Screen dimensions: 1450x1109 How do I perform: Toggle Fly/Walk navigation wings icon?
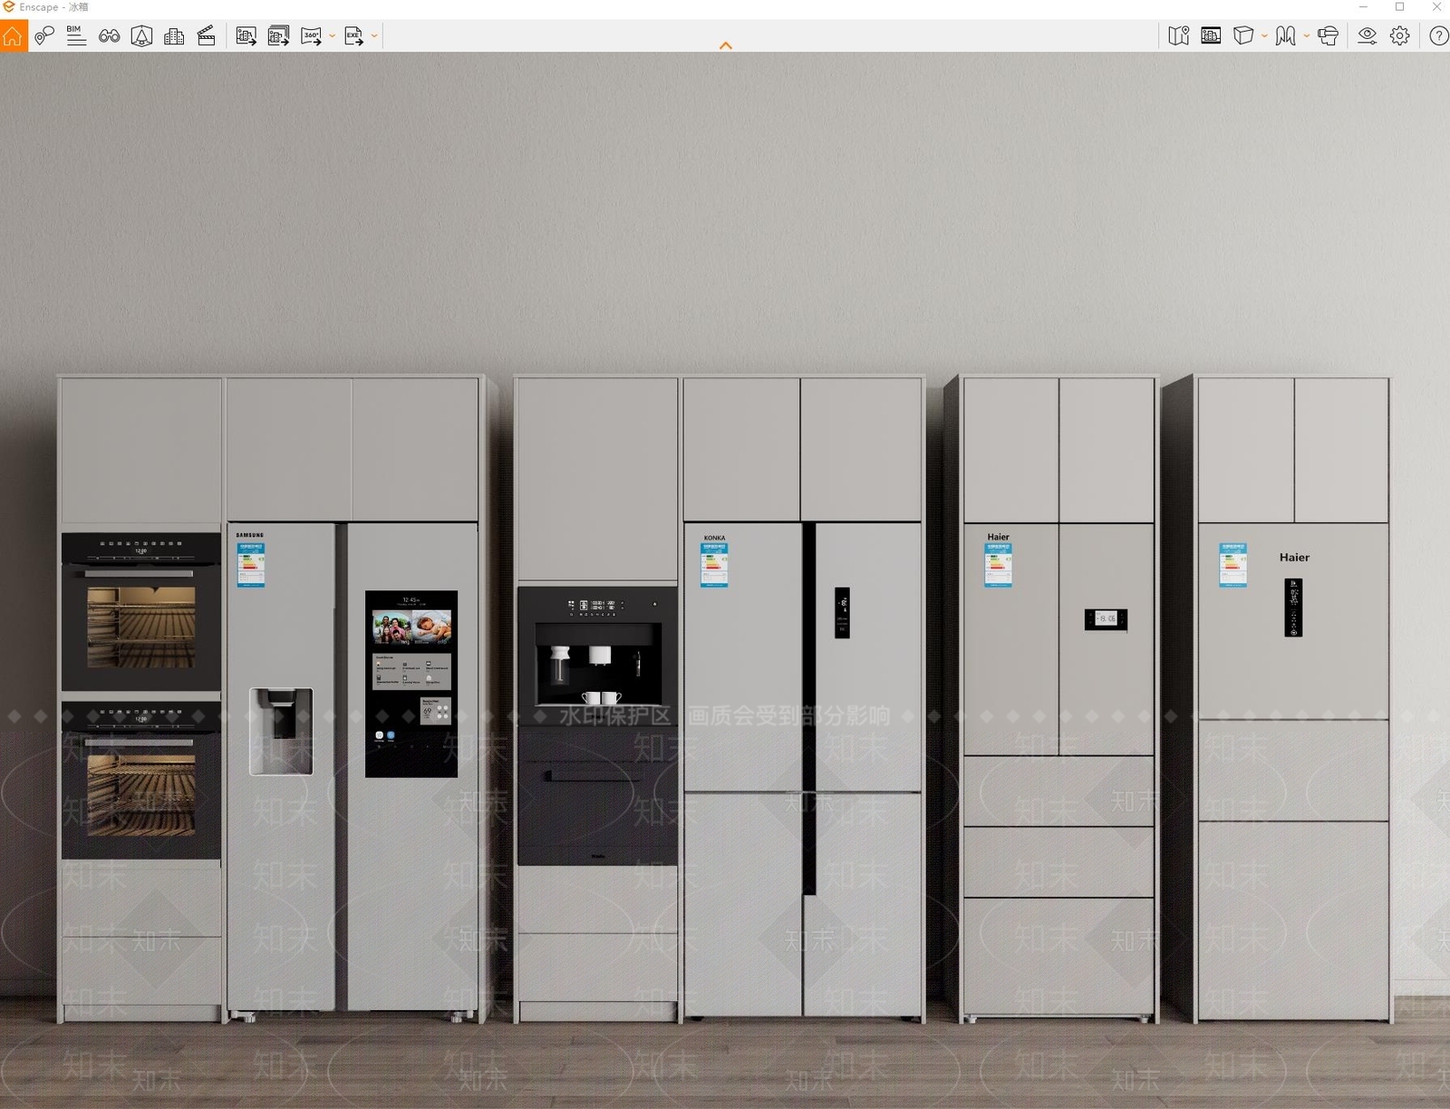pyautogui.click(x=1285, y=36)
